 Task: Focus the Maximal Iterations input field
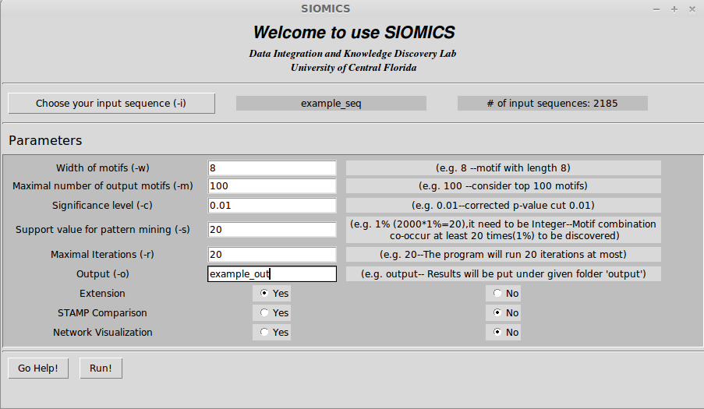point(272,255)
